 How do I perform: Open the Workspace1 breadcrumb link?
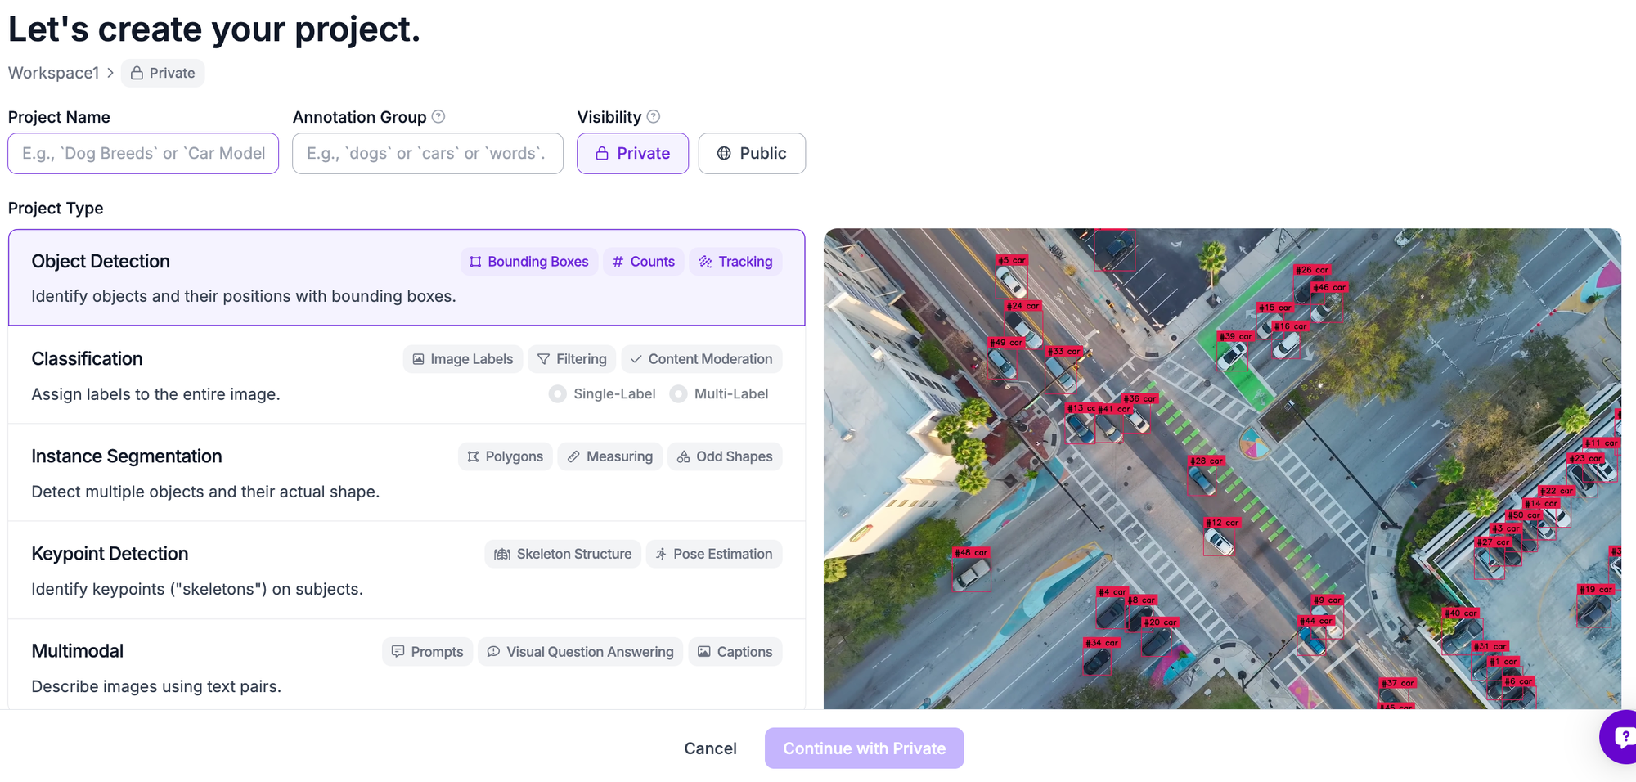[53, 73]
